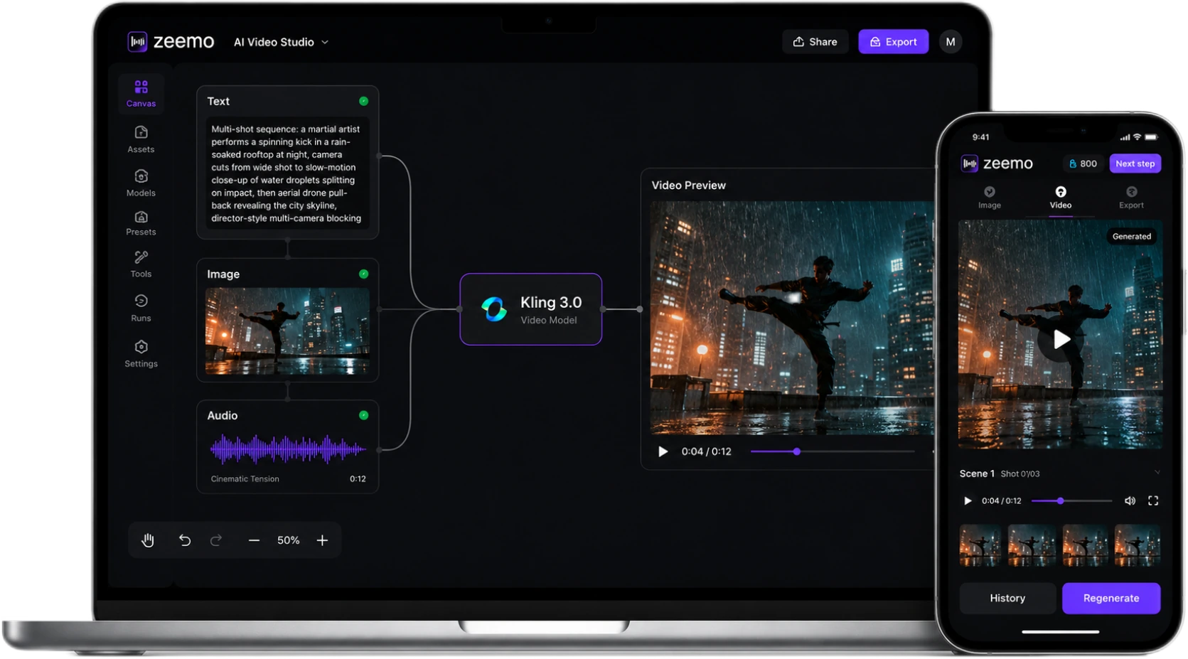
Task: Open the AI Video Studio dropdown
Action: tap(282, 42)
